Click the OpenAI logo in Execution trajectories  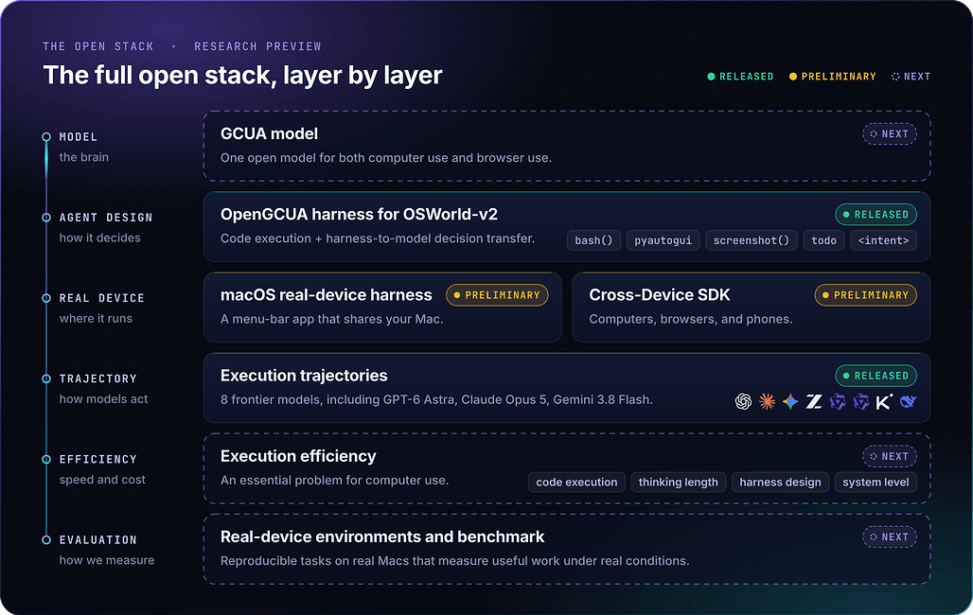point(743,401)
